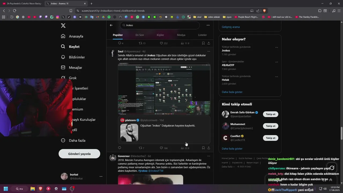The width and height of the screenshot is (343, 193).
Task: Open Jrokez trending topic
Action: click(226, 50)
